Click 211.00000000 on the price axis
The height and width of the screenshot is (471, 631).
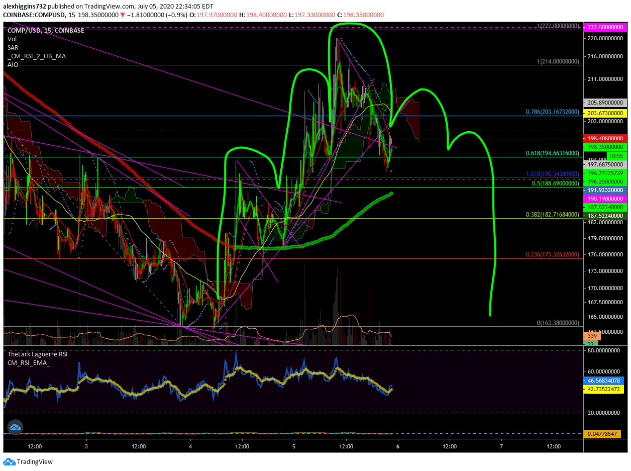[x=606, y=79]
